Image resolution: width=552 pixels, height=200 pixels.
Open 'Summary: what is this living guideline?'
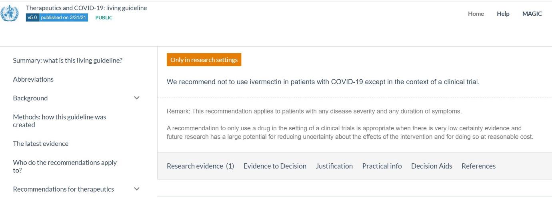(x=68, y=61)
